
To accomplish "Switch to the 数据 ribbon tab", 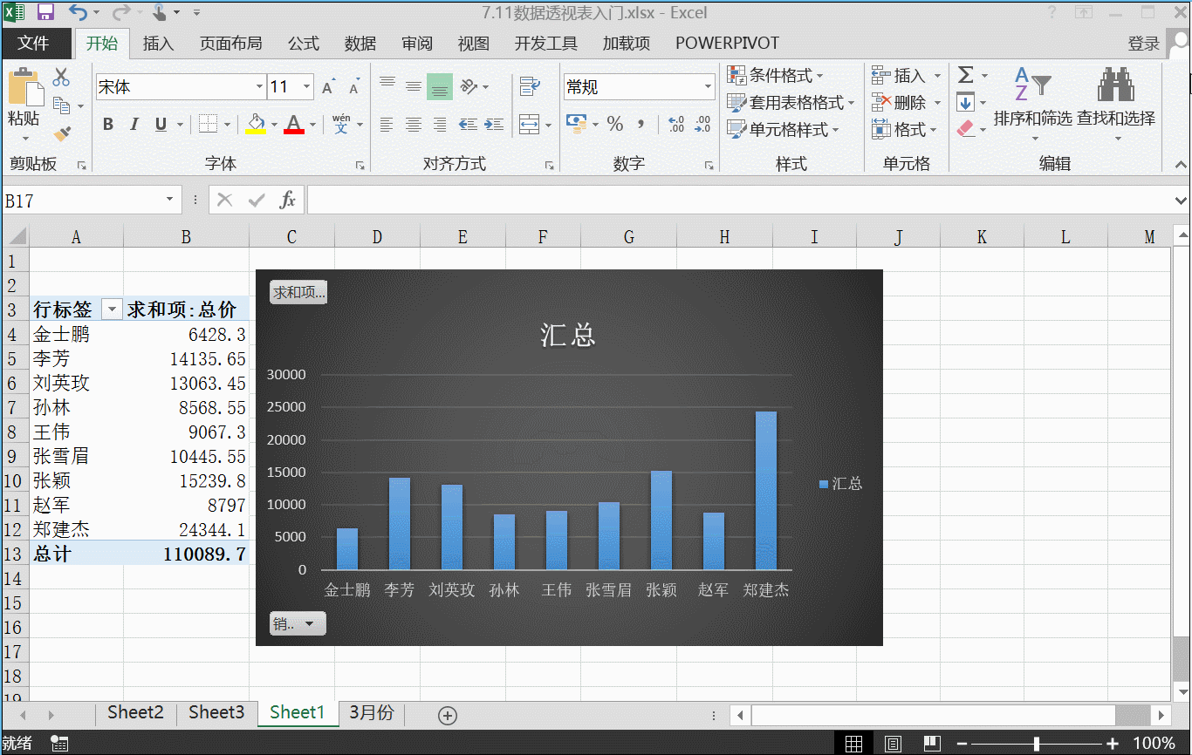I will point(360,43).
